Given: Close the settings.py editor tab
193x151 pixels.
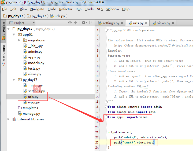Looking at the screenshot, I should [x=122, y=23].
